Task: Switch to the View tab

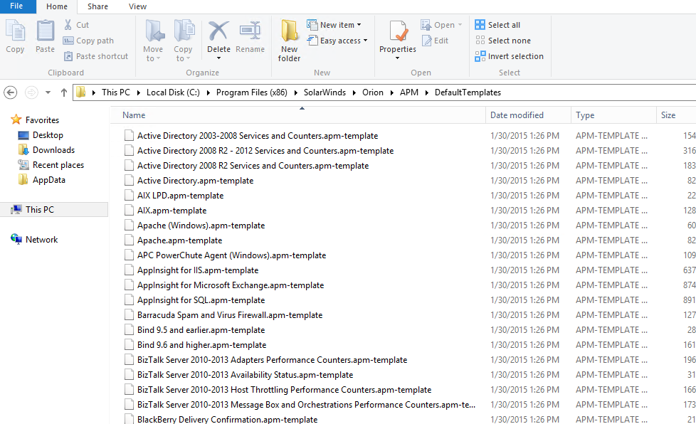Action: [137, 6]
